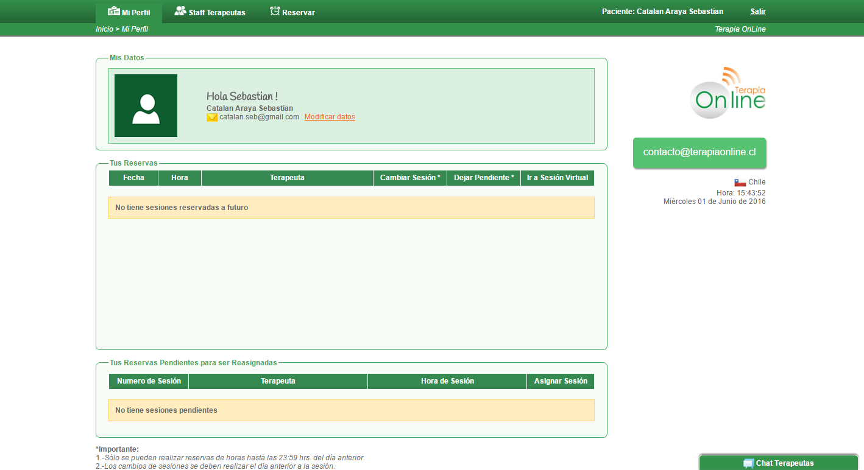This screenshot has width=864, height=470.
Task: Click the Dejar Pendiente column header
Action: coord(484,178)
